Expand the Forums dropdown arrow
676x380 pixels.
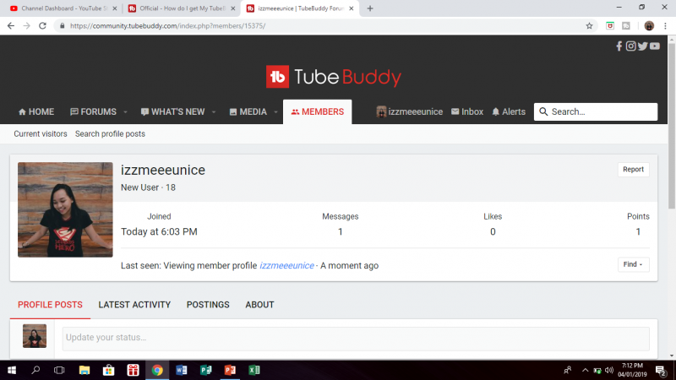click(126, 112)
